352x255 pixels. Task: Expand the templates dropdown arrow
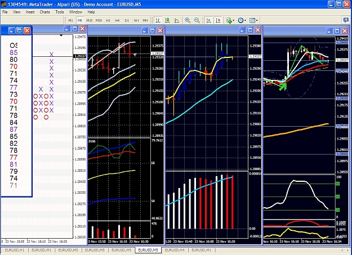click(257, 20)
